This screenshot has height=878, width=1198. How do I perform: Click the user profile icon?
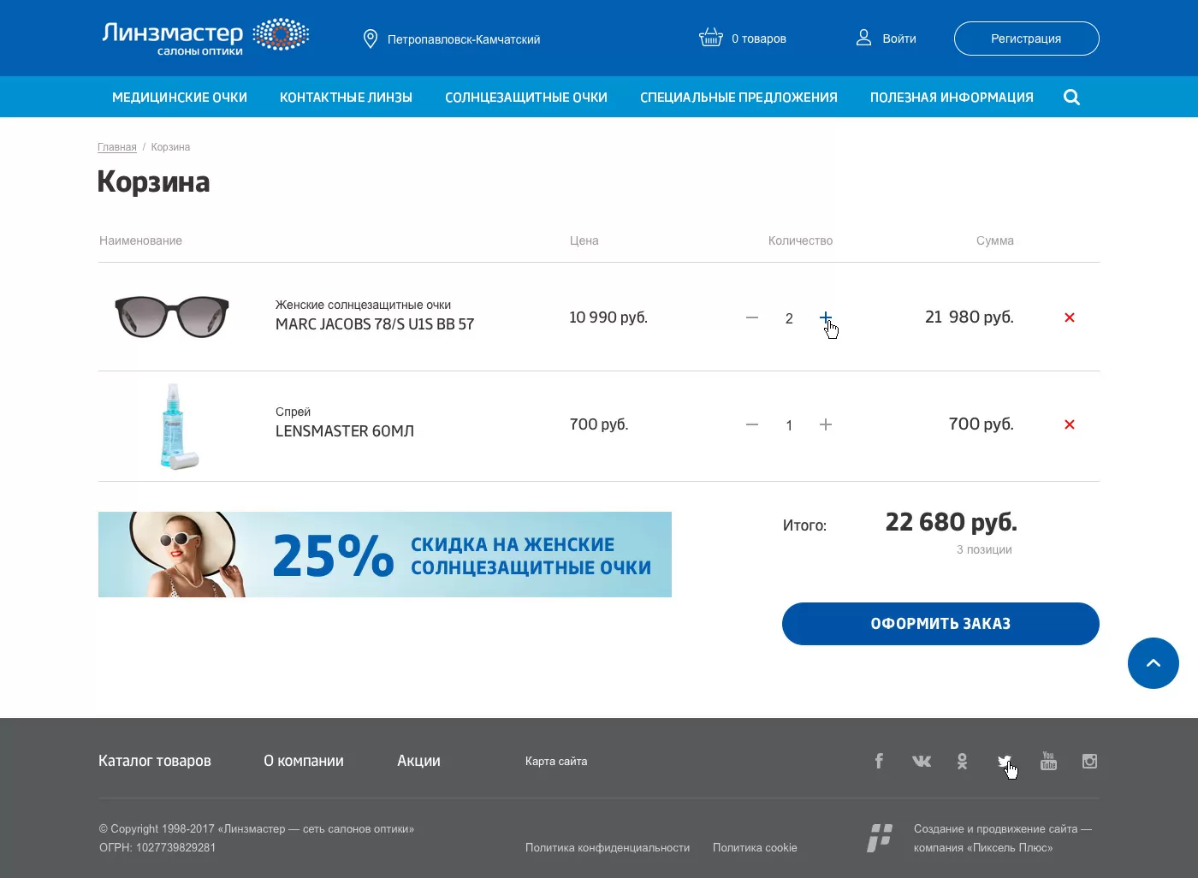pyautogui.click(x=863, y=38)
